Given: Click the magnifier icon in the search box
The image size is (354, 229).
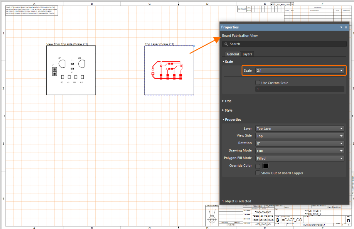Looking at the screenshot, I should pyautogui.click(x=226, y=44).
